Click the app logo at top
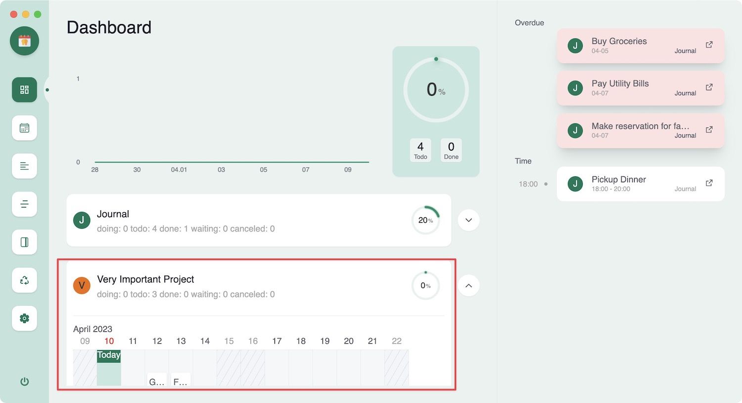Screen dimensions: 742x403 24,41
